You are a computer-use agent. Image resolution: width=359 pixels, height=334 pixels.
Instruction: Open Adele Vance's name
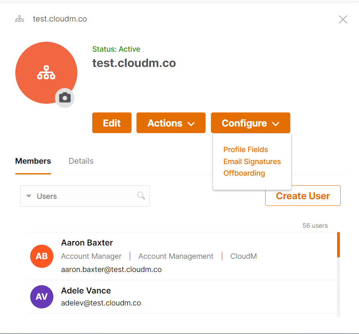tap(86, 291)
